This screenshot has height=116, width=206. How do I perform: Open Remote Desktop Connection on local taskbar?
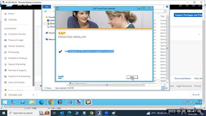click(x=99, y=113)
